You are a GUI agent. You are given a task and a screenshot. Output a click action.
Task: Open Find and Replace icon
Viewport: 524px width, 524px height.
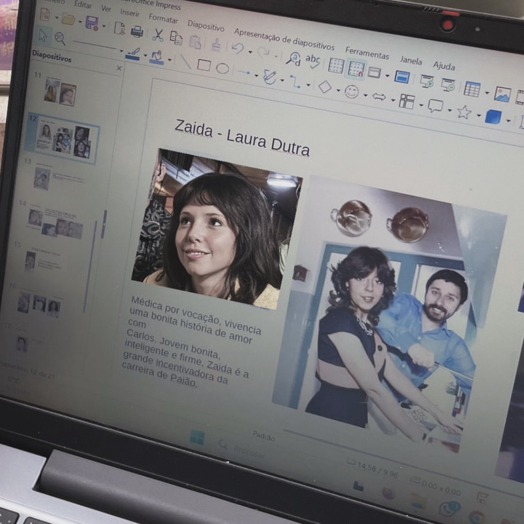(x=293, y=59)
